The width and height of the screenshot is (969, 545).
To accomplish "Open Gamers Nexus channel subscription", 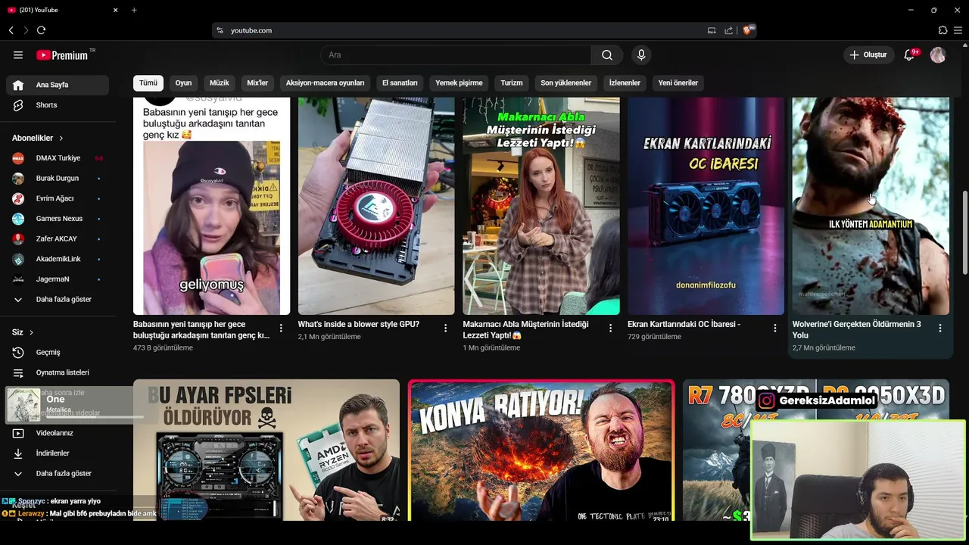I will (x=58, y=219).
